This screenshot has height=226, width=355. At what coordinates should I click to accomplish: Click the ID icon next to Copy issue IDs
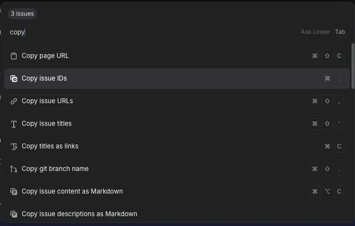coord(14,79)
